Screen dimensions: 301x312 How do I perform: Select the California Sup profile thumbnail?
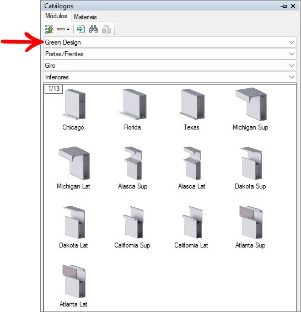pyautogui.click(x=133, y=222)
